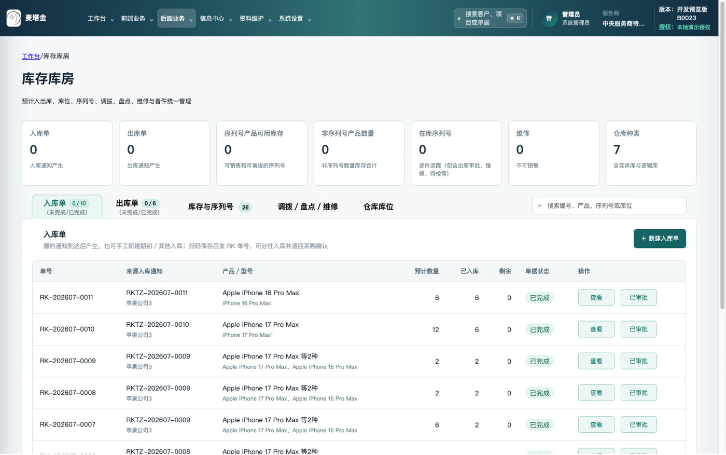Switch to the 调拨 / 盘点 / 维修 tab

point(308,206)
